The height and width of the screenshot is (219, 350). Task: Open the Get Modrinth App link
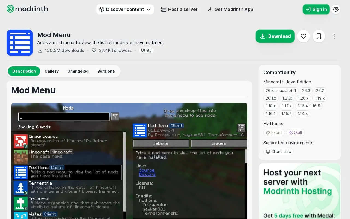click(x=231, y=9)
